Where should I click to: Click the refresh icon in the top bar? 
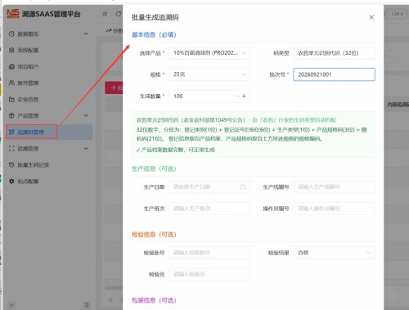click(118, 14)
